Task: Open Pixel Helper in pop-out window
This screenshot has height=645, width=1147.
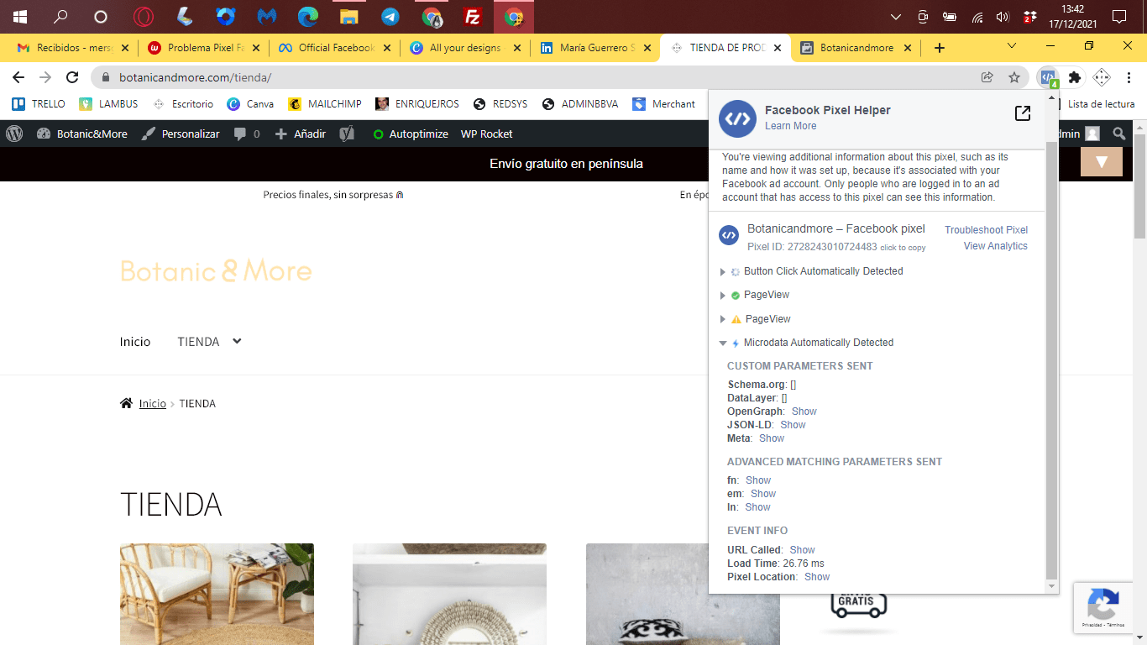Action: [x=1023, y=113]
